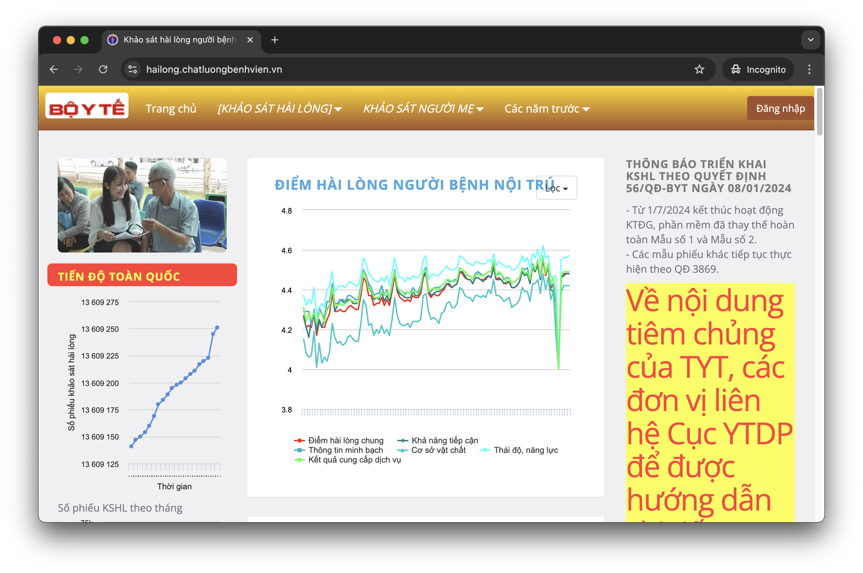Toggle Cơ sở vật chất legend series
The width and height of the screenshot is (863, 573).
click(438, 450)
